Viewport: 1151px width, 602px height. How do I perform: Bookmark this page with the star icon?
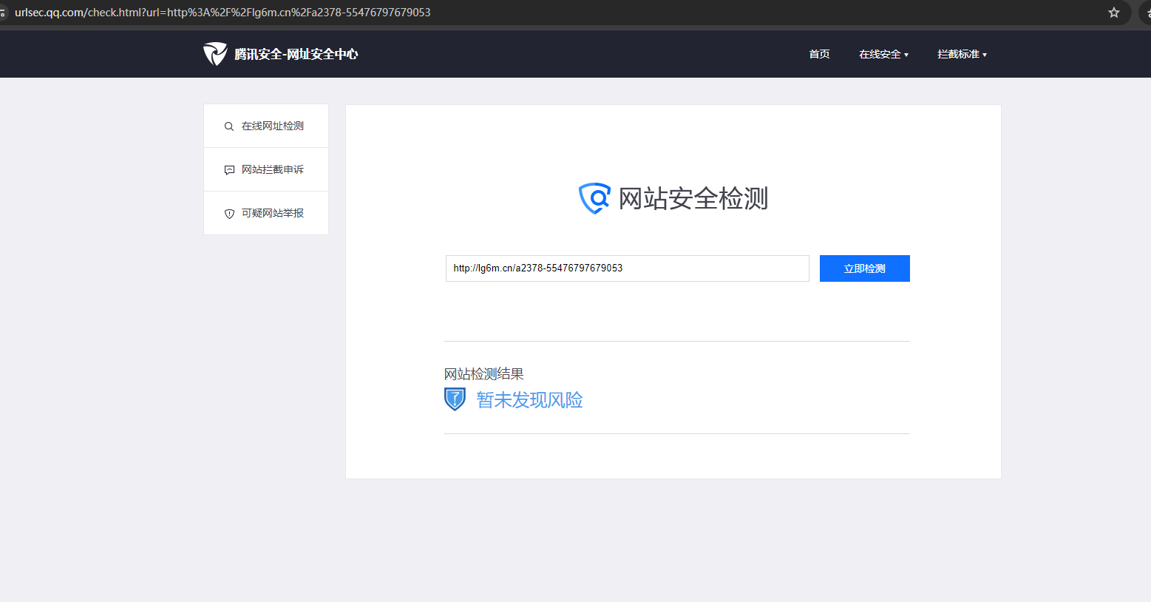1114,13
